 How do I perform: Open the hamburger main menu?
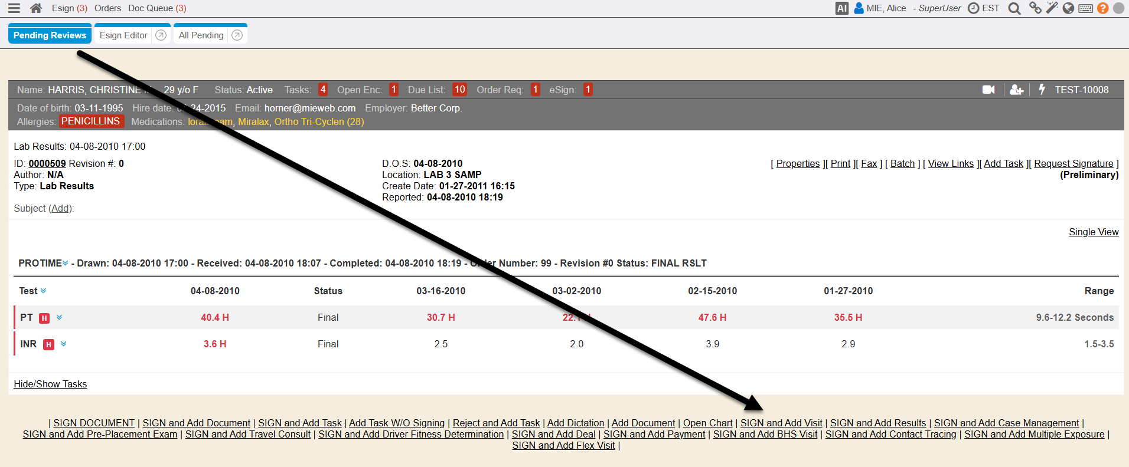tap(14, 8)
